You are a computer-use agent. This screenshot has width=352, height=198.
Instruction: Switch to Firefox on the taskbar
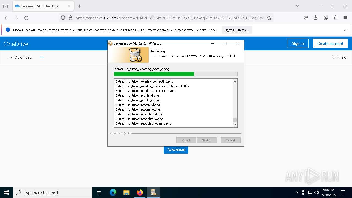[140, 193]
